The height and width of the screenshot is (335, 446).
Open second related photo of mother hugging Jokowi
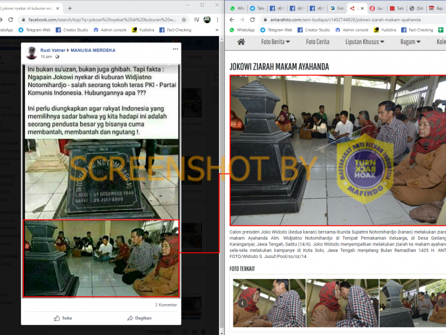(x=343, y=303)
